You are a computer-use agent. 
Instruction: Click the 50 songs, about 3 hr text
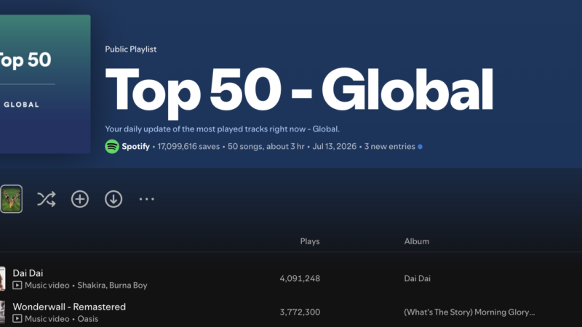click(266, 147)
